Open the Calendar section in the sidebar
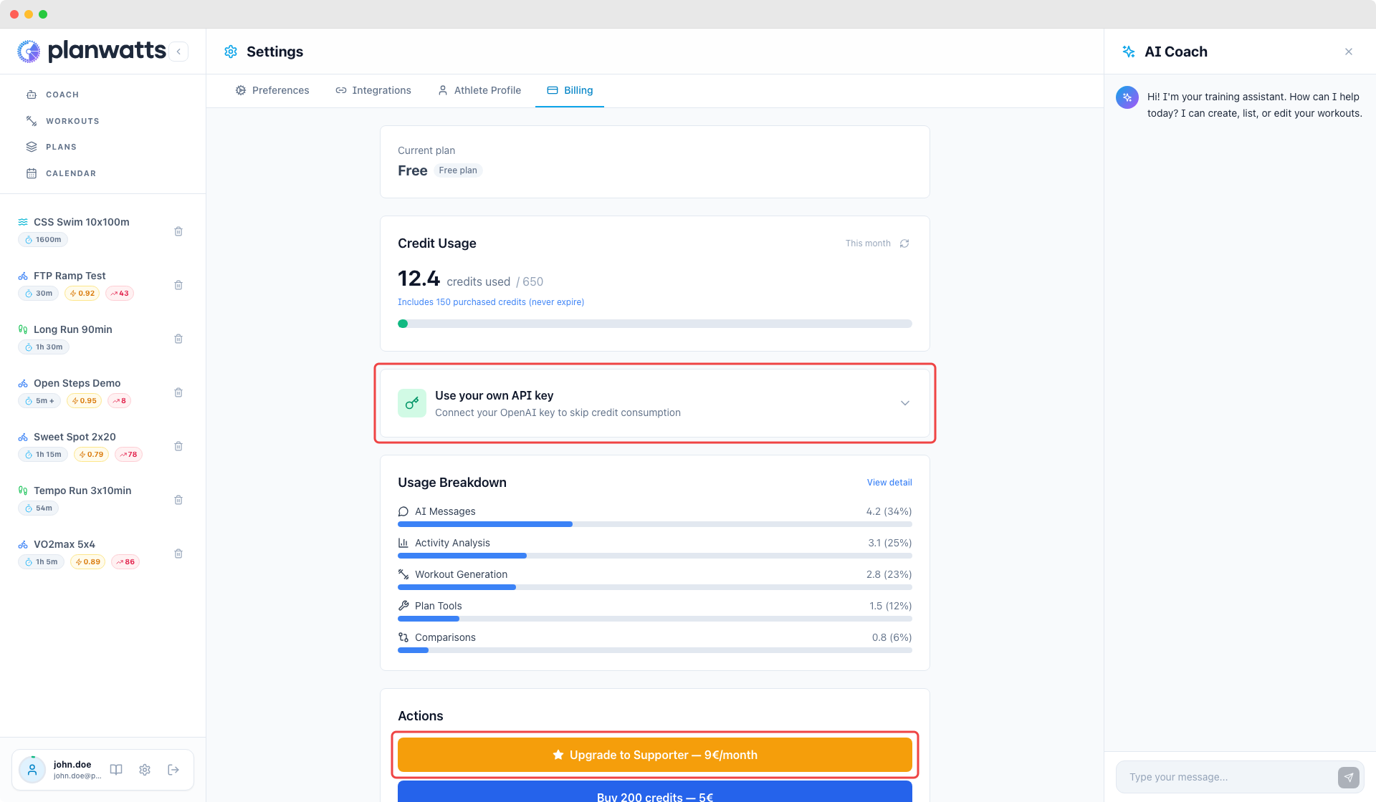1376x802 pixels. [x=61, y=173]
